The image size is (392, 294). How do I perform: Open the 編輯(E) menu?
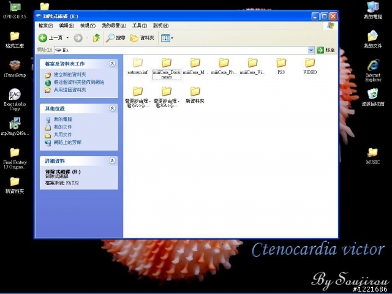click(67, 26)
